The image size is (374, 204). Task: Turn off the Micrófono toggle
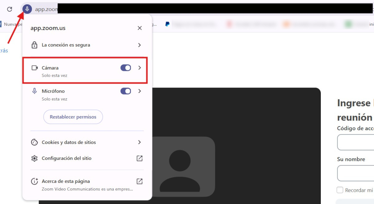(126, 91)
